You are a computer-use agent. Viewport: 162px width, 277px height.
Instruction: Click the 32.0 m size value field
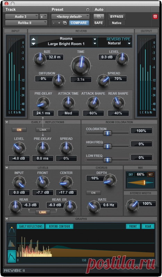(55, 57)
